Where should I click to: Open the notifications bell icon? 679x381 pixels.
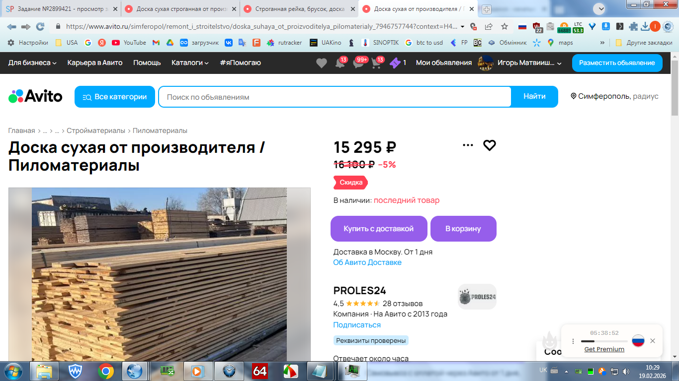[x=340, y=63]
